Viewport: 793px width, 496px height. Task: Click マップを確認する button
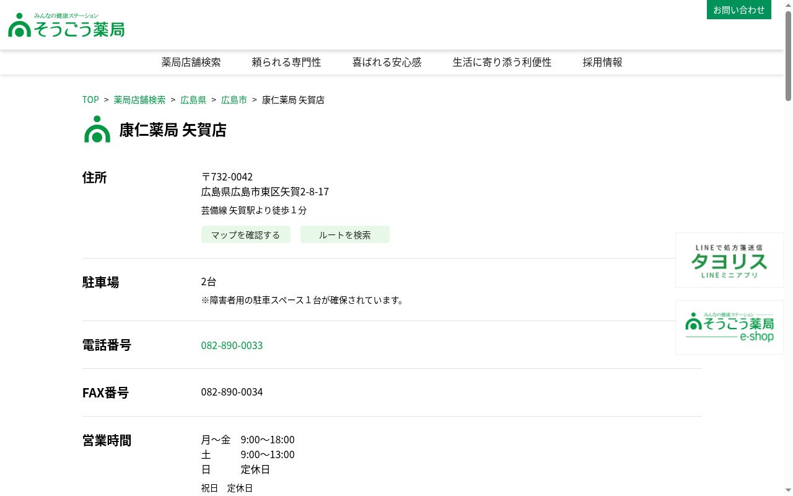(246, 235)
